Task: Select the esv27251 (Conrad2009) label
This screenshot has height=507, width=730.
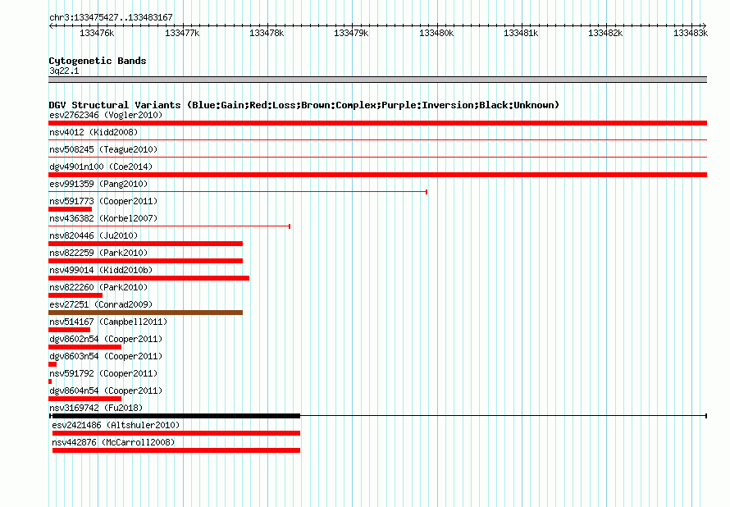Action: point(101,304)
